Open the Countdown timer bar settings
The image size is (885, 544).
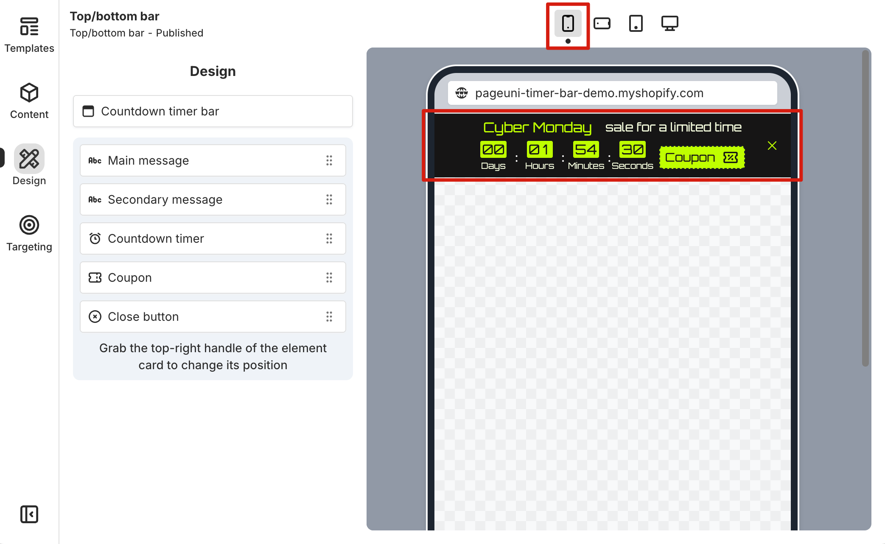coord(213,111)
